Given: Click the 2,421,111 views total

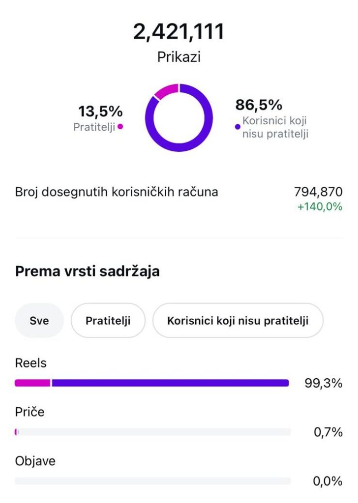Looking at the screenshot, I should click(x=179, y=32).
